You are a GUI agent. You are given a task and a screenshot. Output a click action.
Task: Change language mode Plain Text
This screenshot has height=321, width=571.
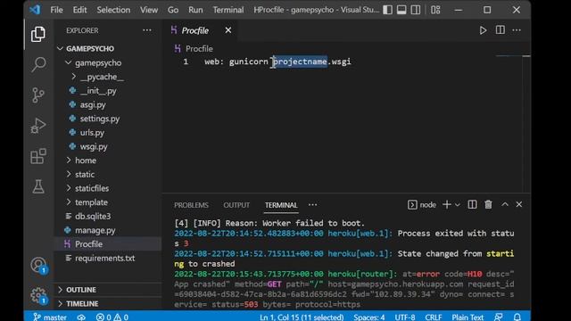point(468,317)
